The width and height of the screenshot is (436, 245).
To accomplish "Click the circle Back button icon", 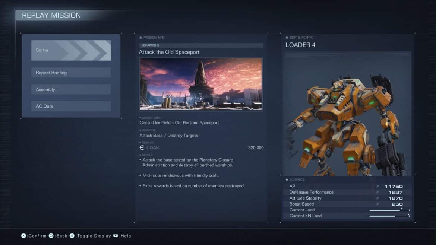I will coord(51,236).
